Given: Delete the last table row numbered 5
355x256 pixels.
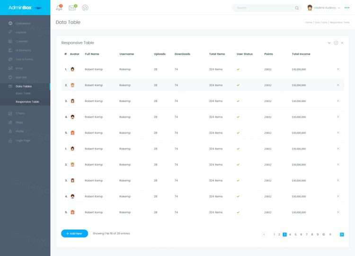Looking at the screenshot, I should point(338,212).
